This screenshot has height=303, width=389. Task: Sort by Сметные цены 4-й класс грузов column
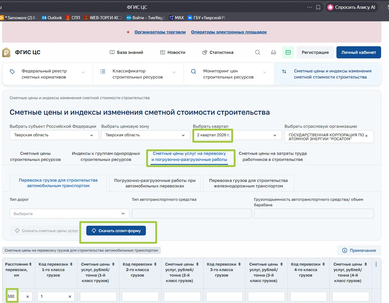[366, 264]
